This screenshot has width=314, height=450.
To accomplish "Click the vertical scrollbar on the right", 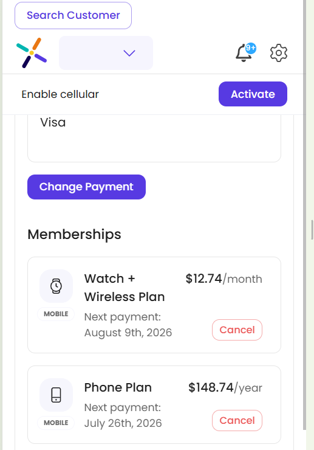I will (x=304, y=215).
